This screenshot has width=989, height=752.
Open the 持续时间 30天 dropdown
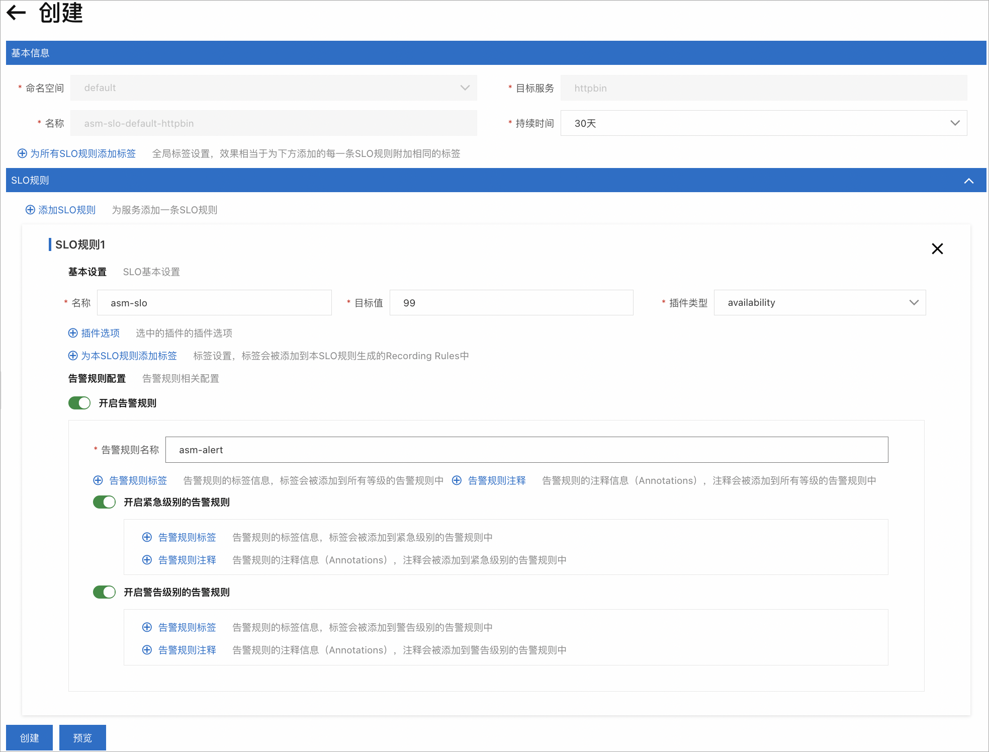coord(763,123)
